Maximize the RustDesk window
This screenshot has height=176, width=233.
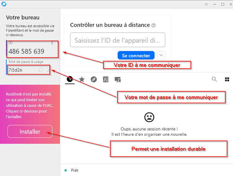[x=223, y=4]
